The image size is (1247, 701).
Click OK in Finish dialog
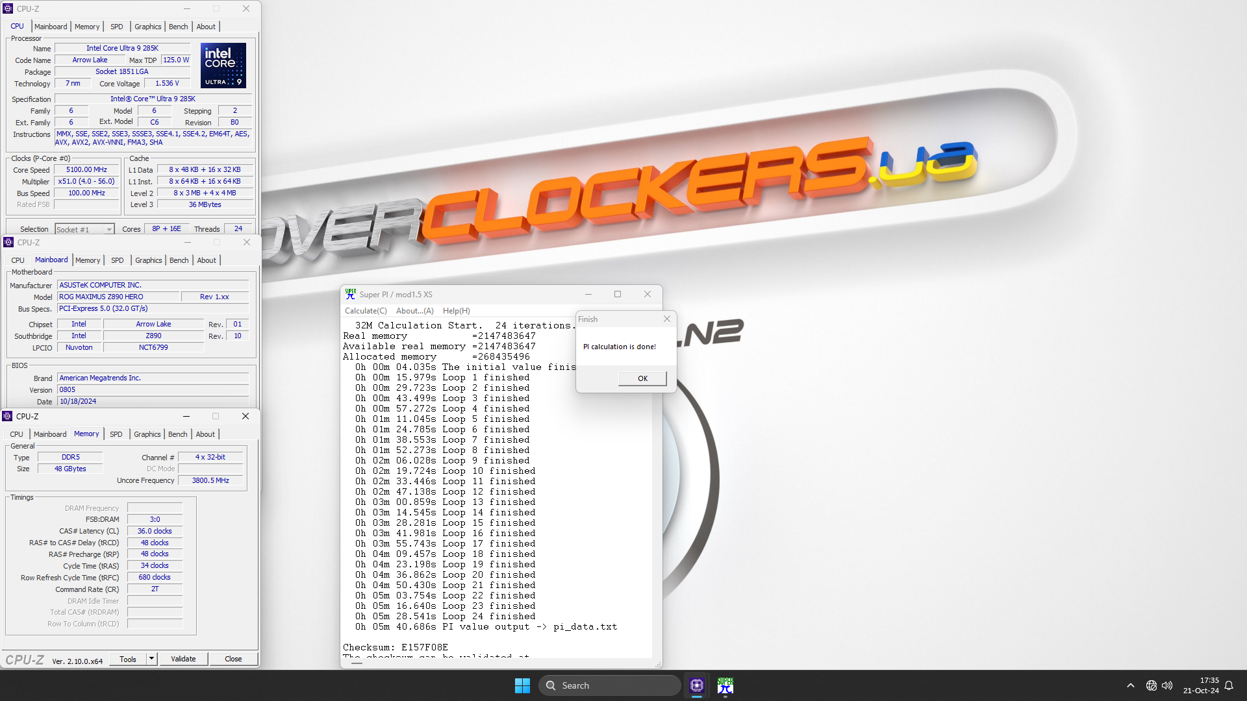[642, 378]
